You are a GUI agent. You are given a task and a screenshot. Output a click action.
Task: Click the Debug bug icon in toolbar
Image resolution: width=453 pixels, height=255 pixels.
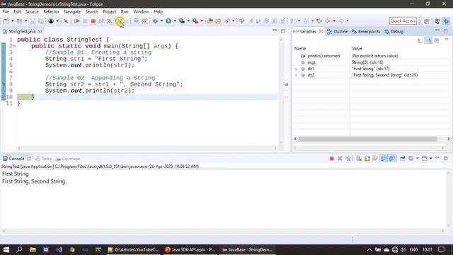pyautogui.click(x=155, y=21)
